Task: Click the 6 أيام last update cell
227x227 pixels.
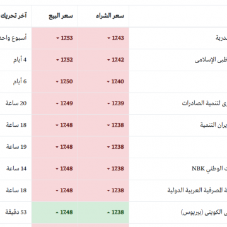Action: [x=20, y=81]
